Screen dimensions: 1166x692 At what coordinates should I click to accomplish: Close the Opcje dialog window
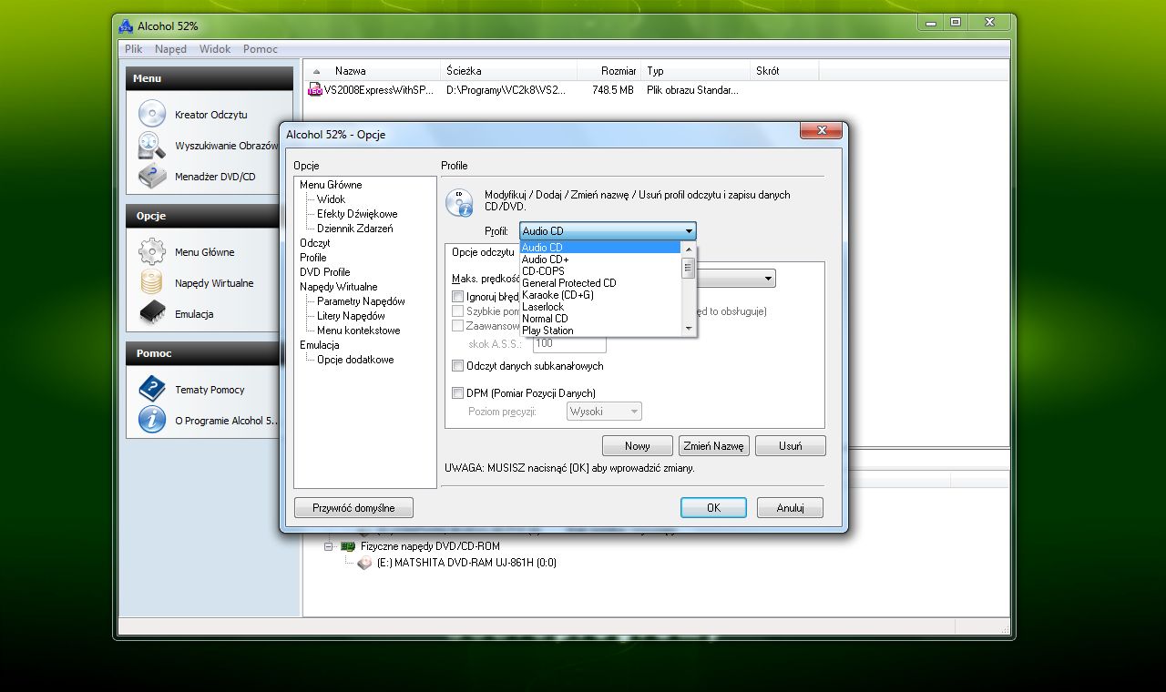(x=820, y=131)
